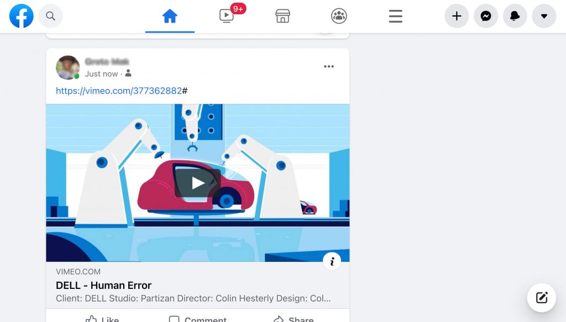Open the new message compose icon
This screenshot has width=566, height=322.
[542, 298]
